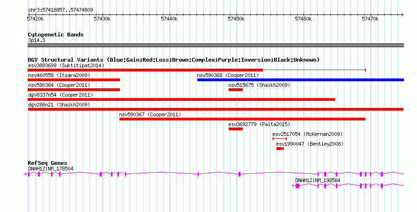
Task: Select the dgv8337n54 (Cooper2011) red bar
Action: click(x=181, y=99)
